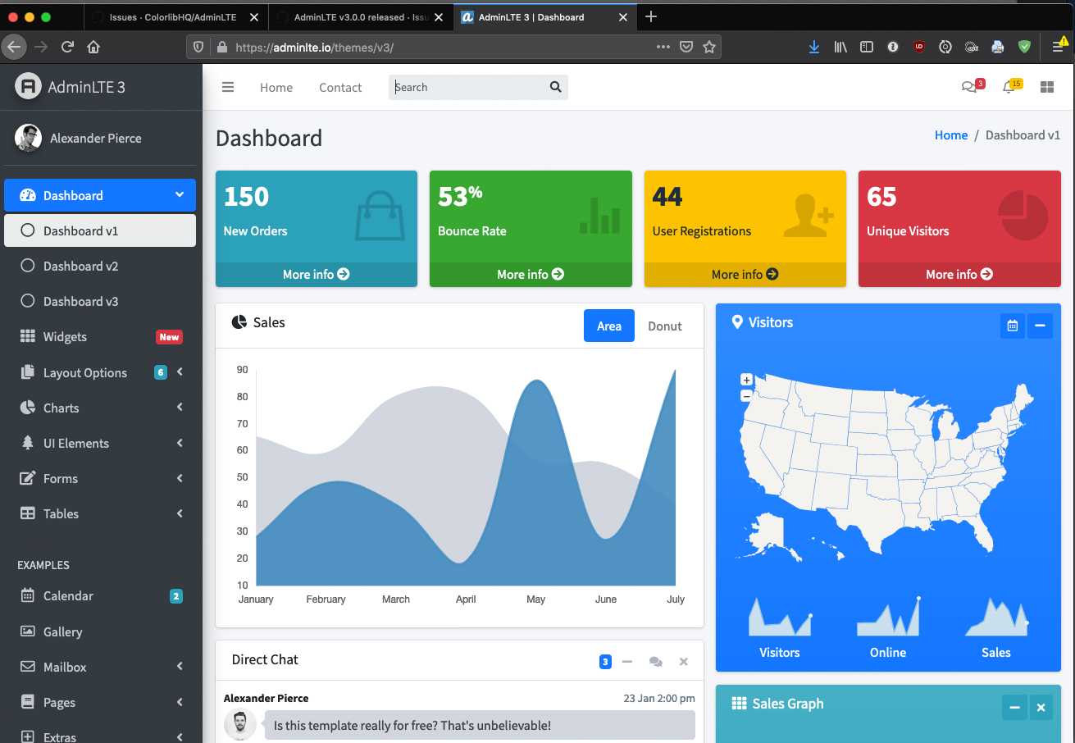1075x743 pixels.
Task: Close the Sales Graph card
Action: pyautogui.click(x=1041, y=707)
